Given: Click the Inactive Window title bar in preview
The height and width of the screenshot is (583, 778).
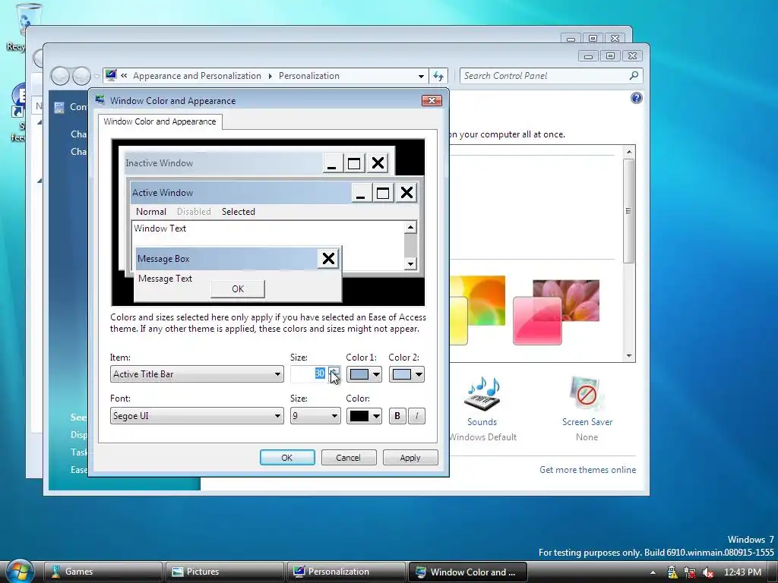Looking at the screenshot, I should [x=223, y=163].
